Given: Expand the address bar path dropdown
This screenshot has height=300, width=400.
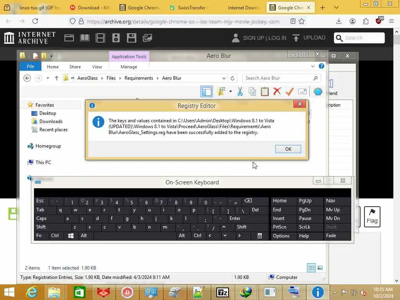Looking at the screenshot, I should [224, 78].
